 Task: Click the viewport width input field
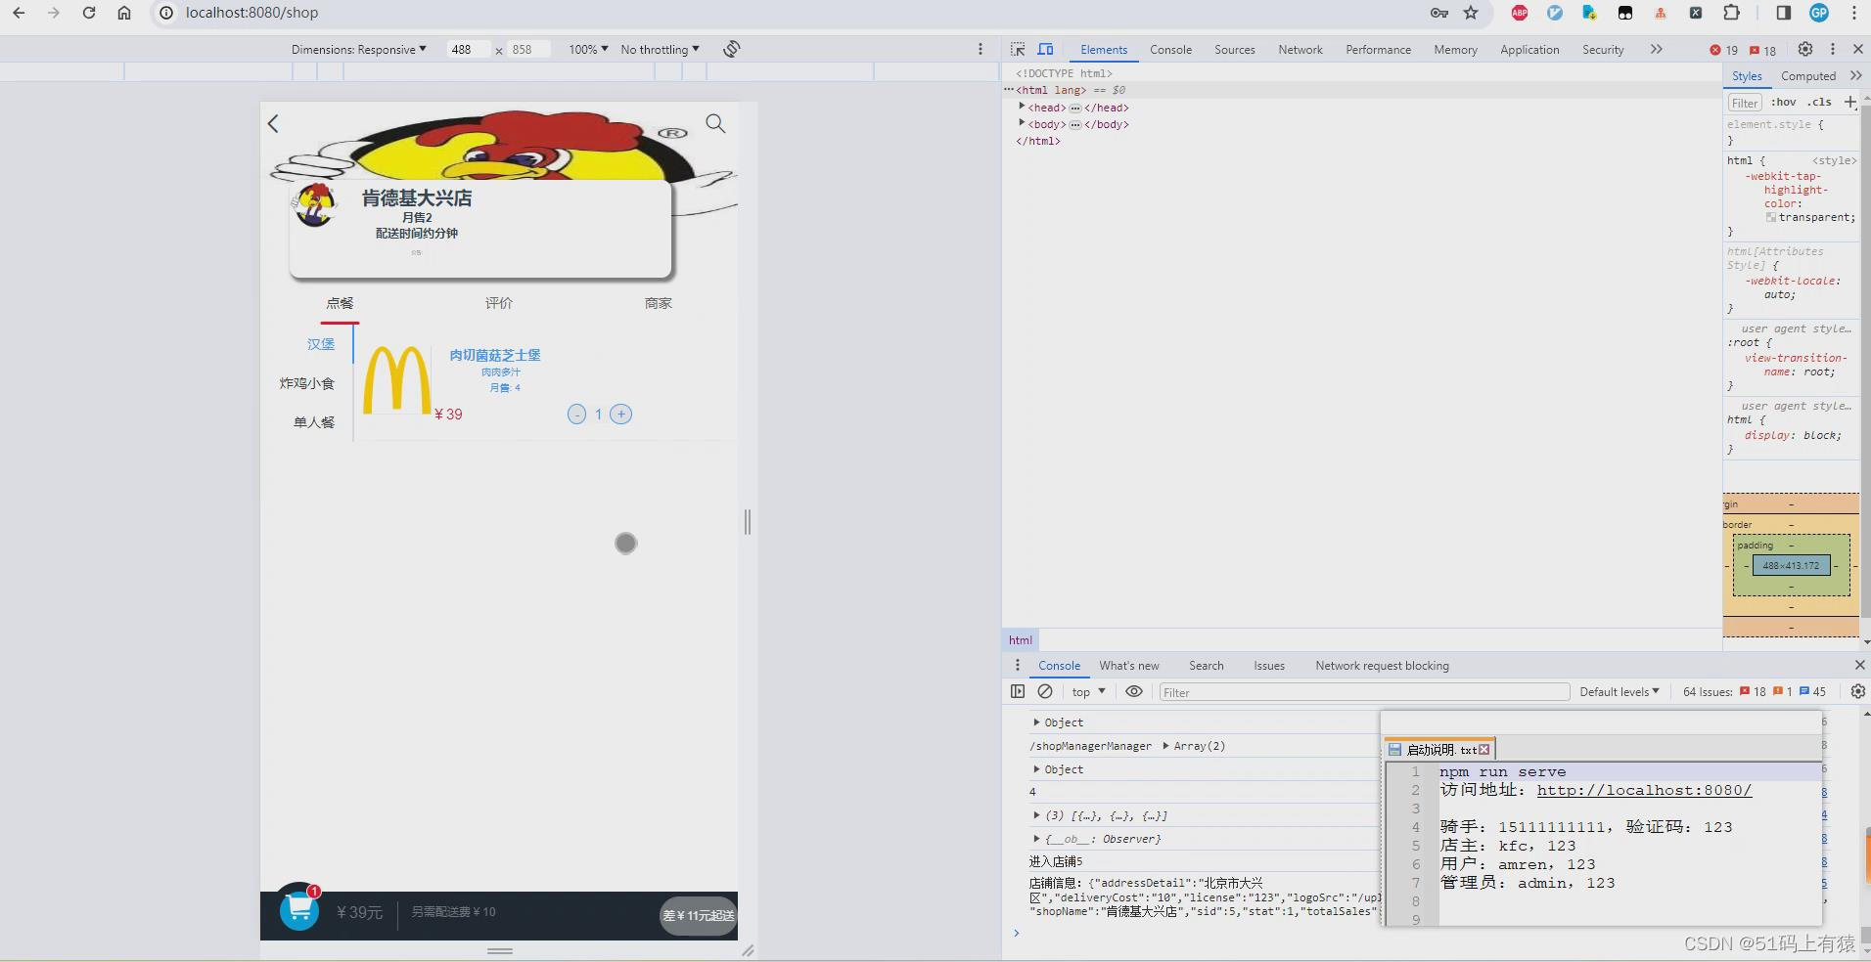tap(468, 49)
